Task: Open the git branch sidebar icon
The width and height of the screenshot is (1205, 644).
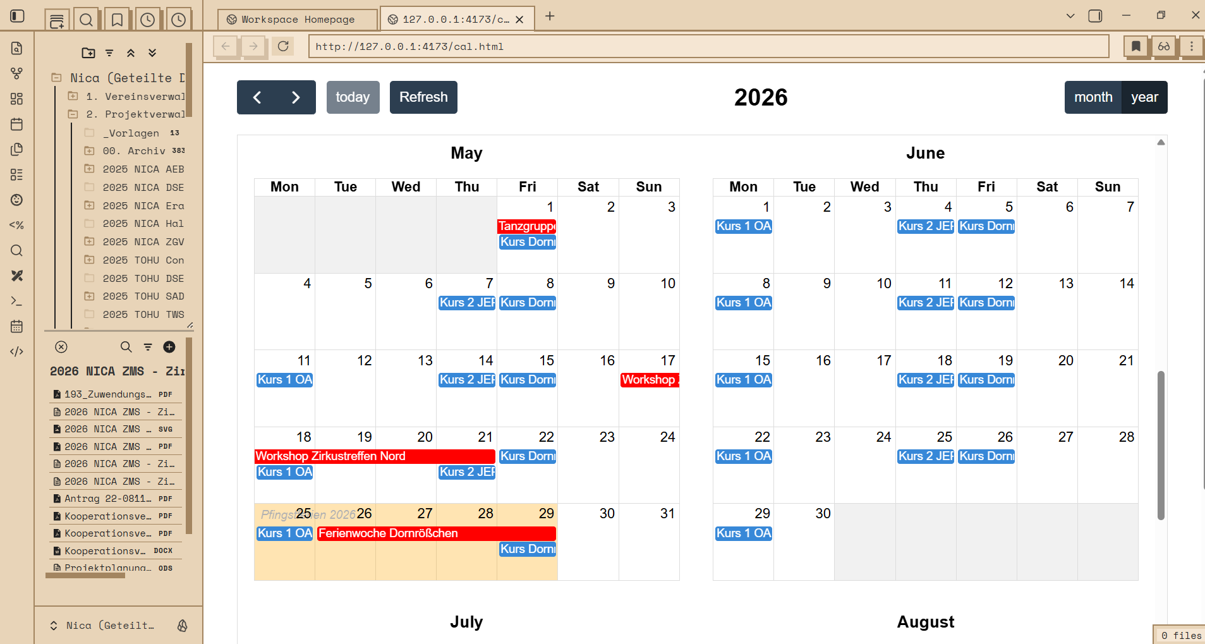Action: tap(17, 73)
